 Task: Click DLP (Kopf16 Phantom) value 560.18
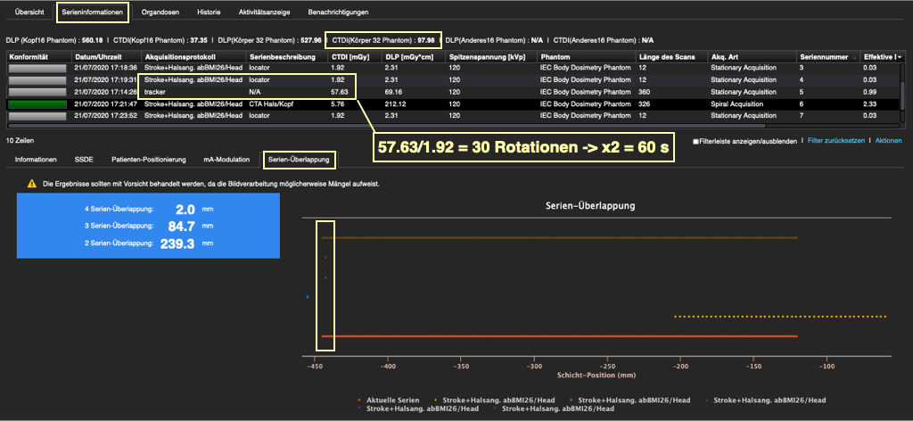point(93,40)
